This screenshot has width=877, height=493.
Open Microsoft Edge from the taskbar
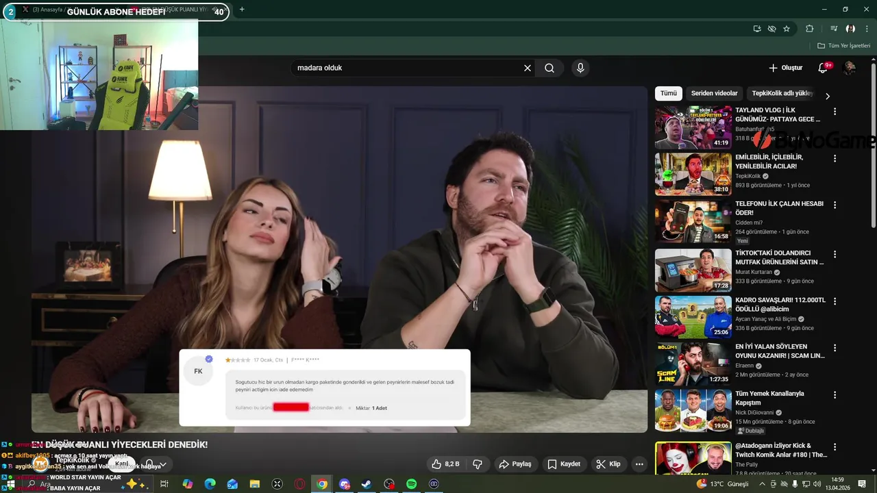point(210,484)
